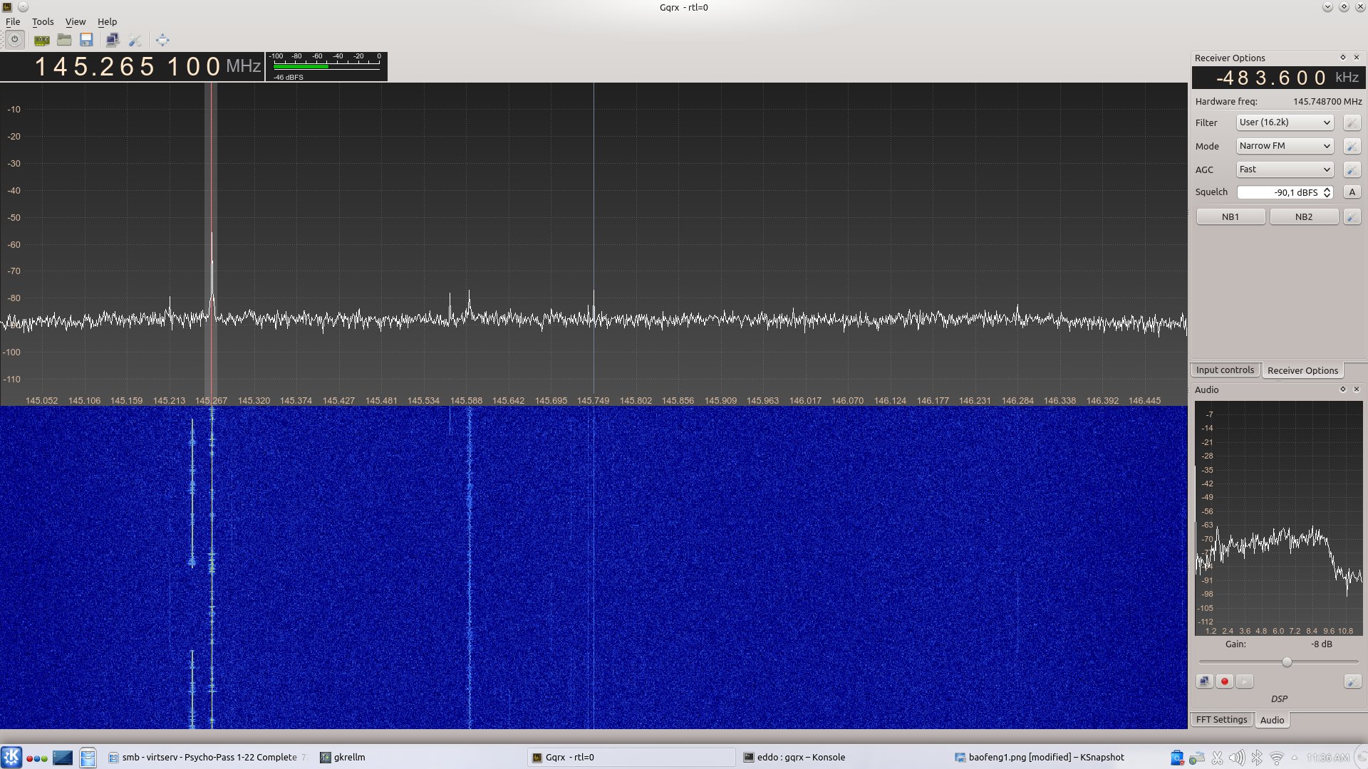Start audio recording with red button
This screenshot has width=1368, height=769.
point(1224,681)
